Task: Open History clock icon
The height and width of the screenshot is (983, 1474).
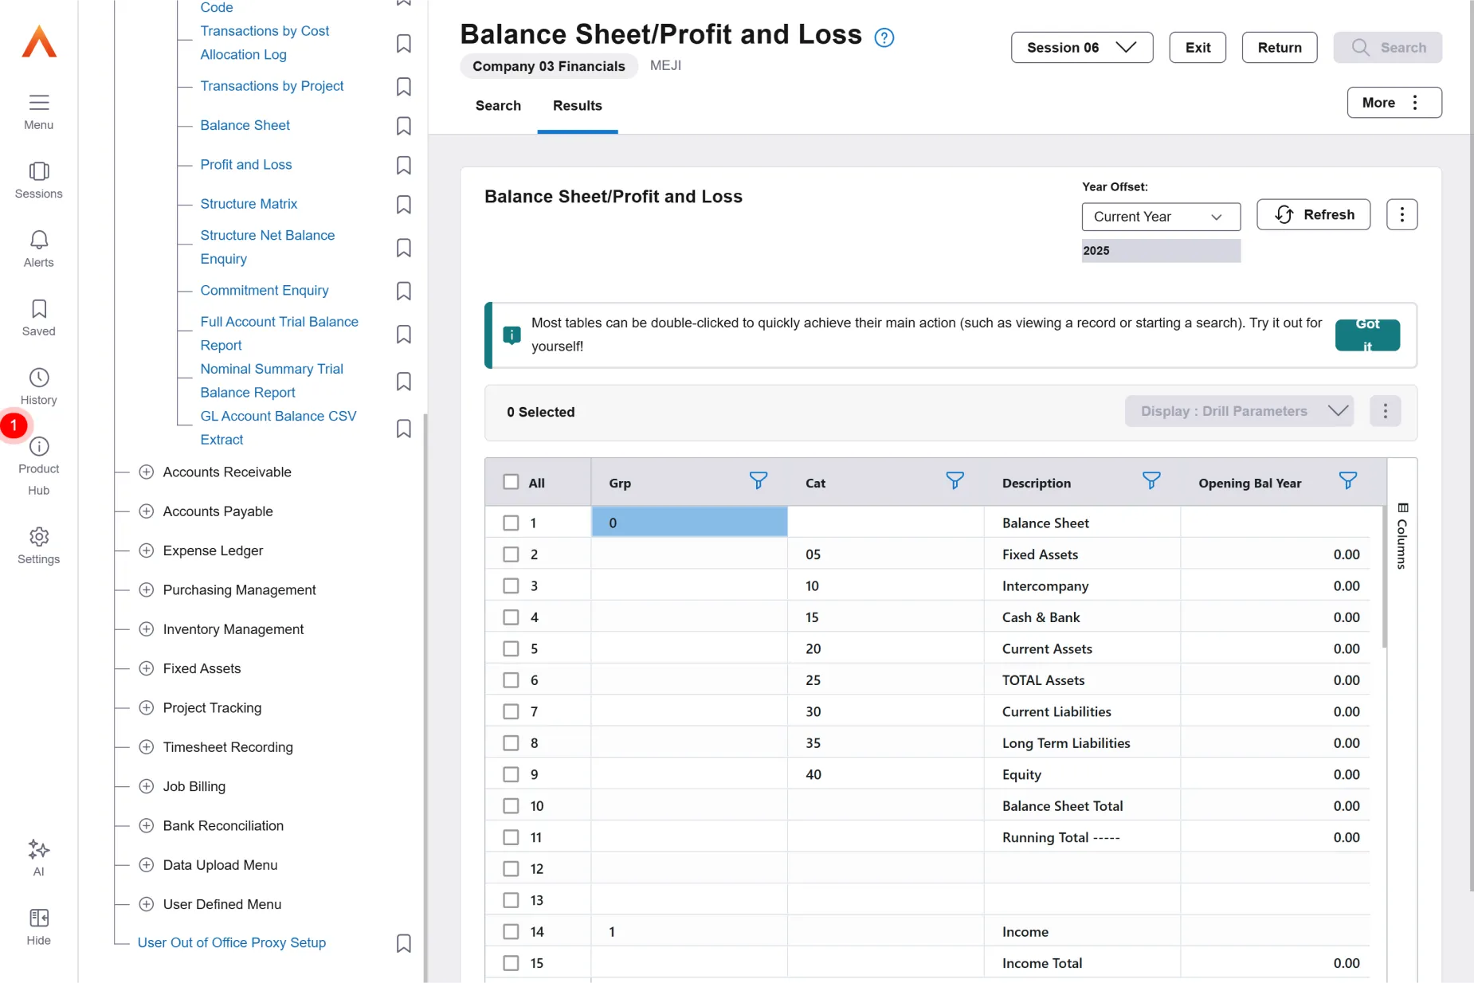Action: coord(38,378)
